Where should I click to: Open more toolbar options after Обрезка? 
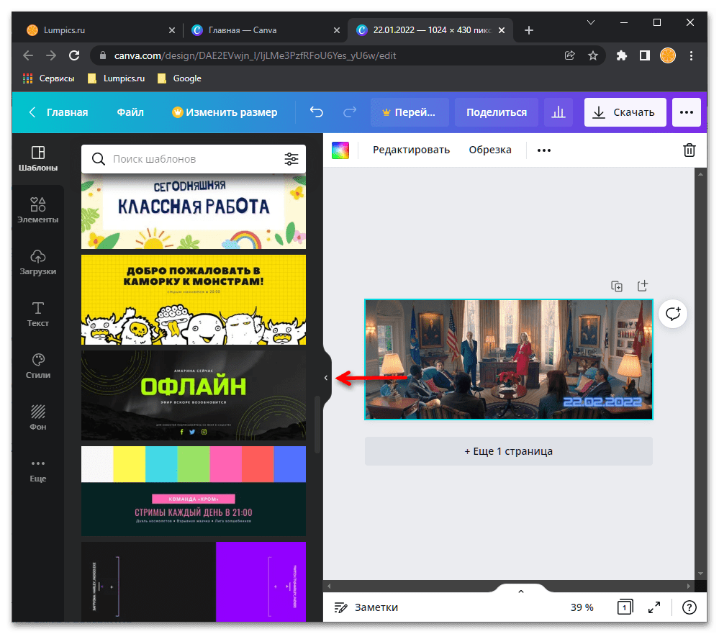[544, 150]
